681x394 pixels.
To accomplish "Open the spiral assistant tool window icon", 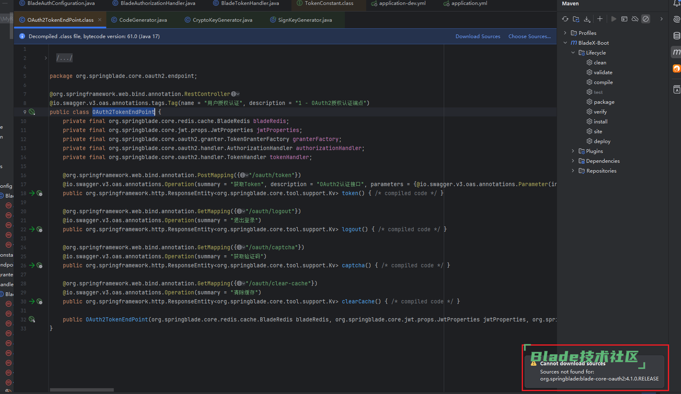I will [x=676, y=19].
